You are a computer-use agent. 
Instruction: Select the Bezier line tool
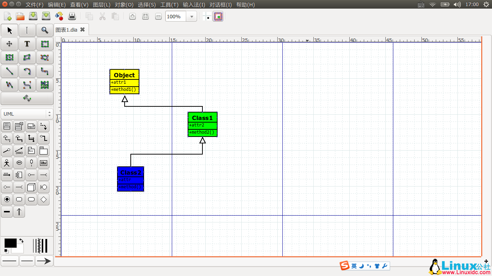click(27, 85)
